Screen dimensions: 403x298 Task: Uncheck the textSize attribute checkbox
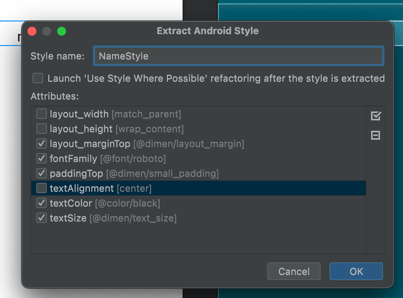42,218
